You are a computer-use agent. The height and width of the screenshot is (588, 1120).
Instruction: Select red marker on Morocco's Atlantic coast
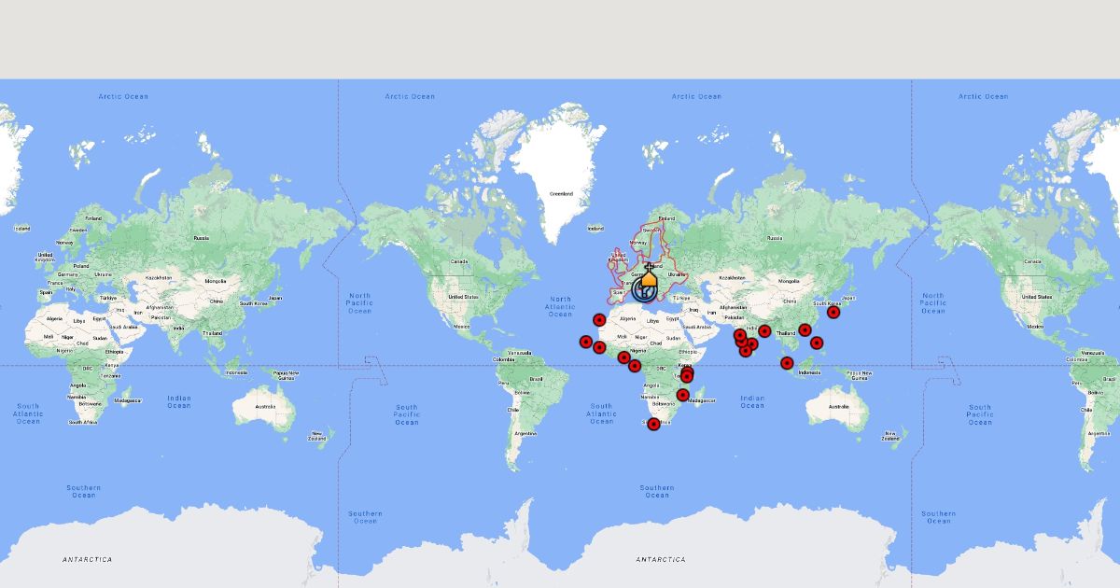(599, 320)
